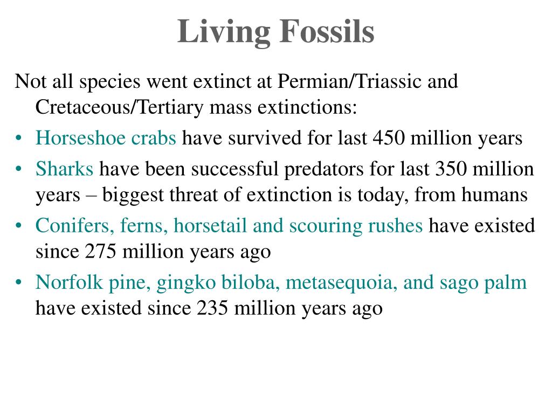Click the text 'since 275 million years ago'

(x=153, y=252)
